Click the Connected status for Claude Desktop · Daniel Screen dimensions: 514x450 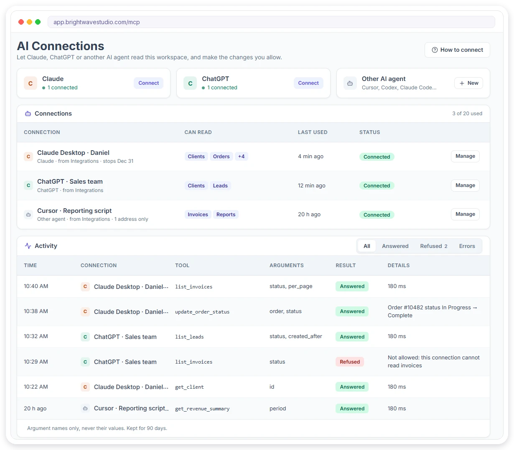pos(377,157)
